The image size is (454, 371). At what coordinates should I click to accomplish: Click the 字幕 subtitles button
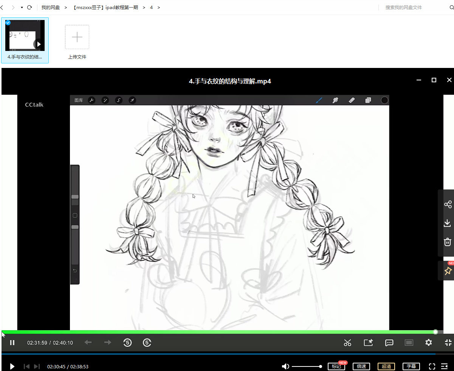point(411,366)
